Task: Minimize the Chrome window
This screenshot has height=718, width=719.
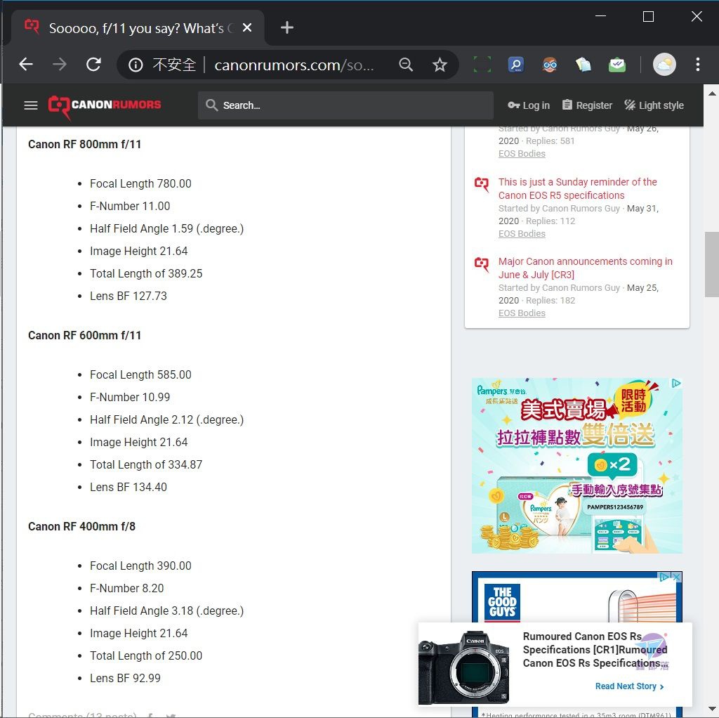Action: point(601,17)
